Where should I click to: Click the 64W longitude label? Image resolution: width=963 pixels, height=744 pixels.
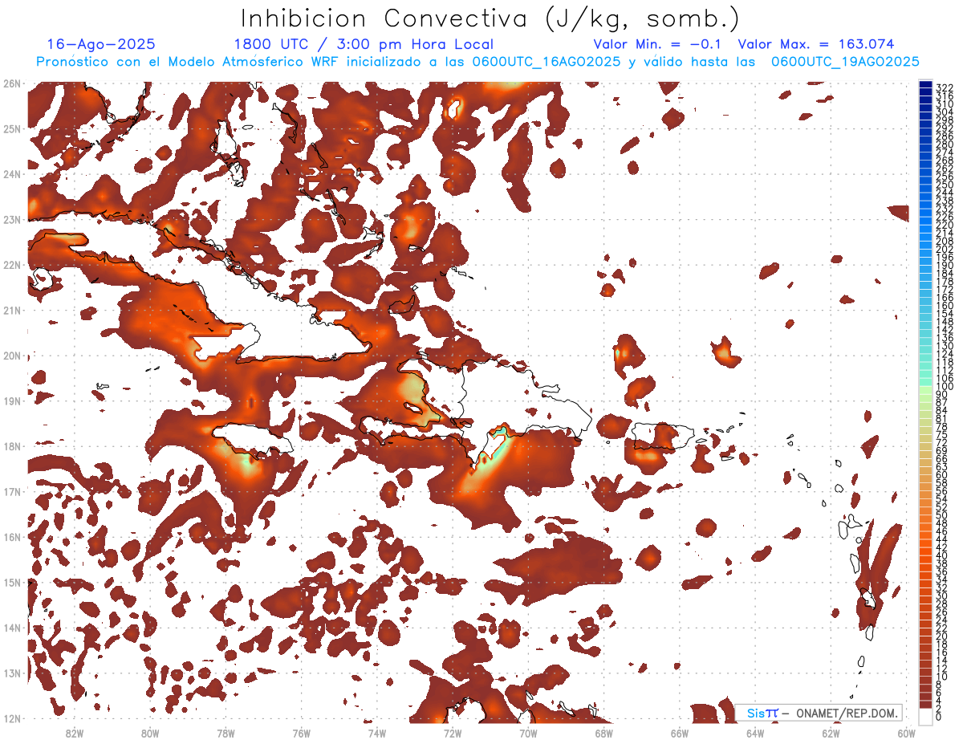(x=755, y=732)
